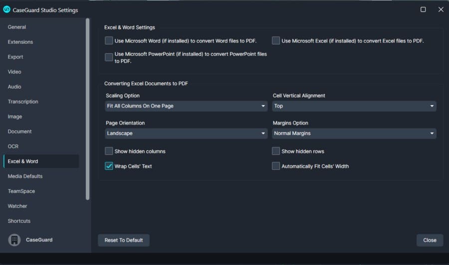Tick the Show hidden rows checkbox
Viewport: 449px width, 265px height.
click(x=276, y=151)
